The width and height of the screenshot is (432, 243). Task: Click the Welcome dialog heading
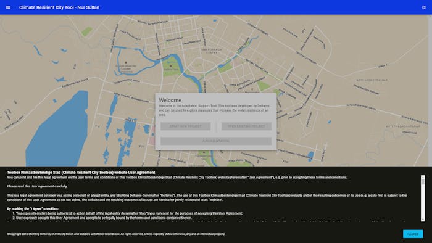point(170,100)
